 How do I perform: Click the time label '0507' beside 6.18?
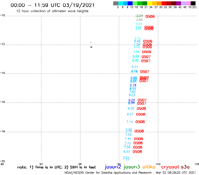pos(145,72)
